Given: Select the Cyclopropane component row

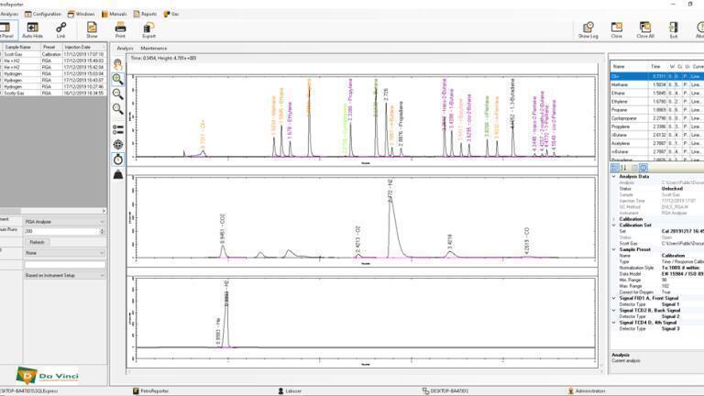Looking at the screenshot, I should pyautogui.click(x=657, y=118).
